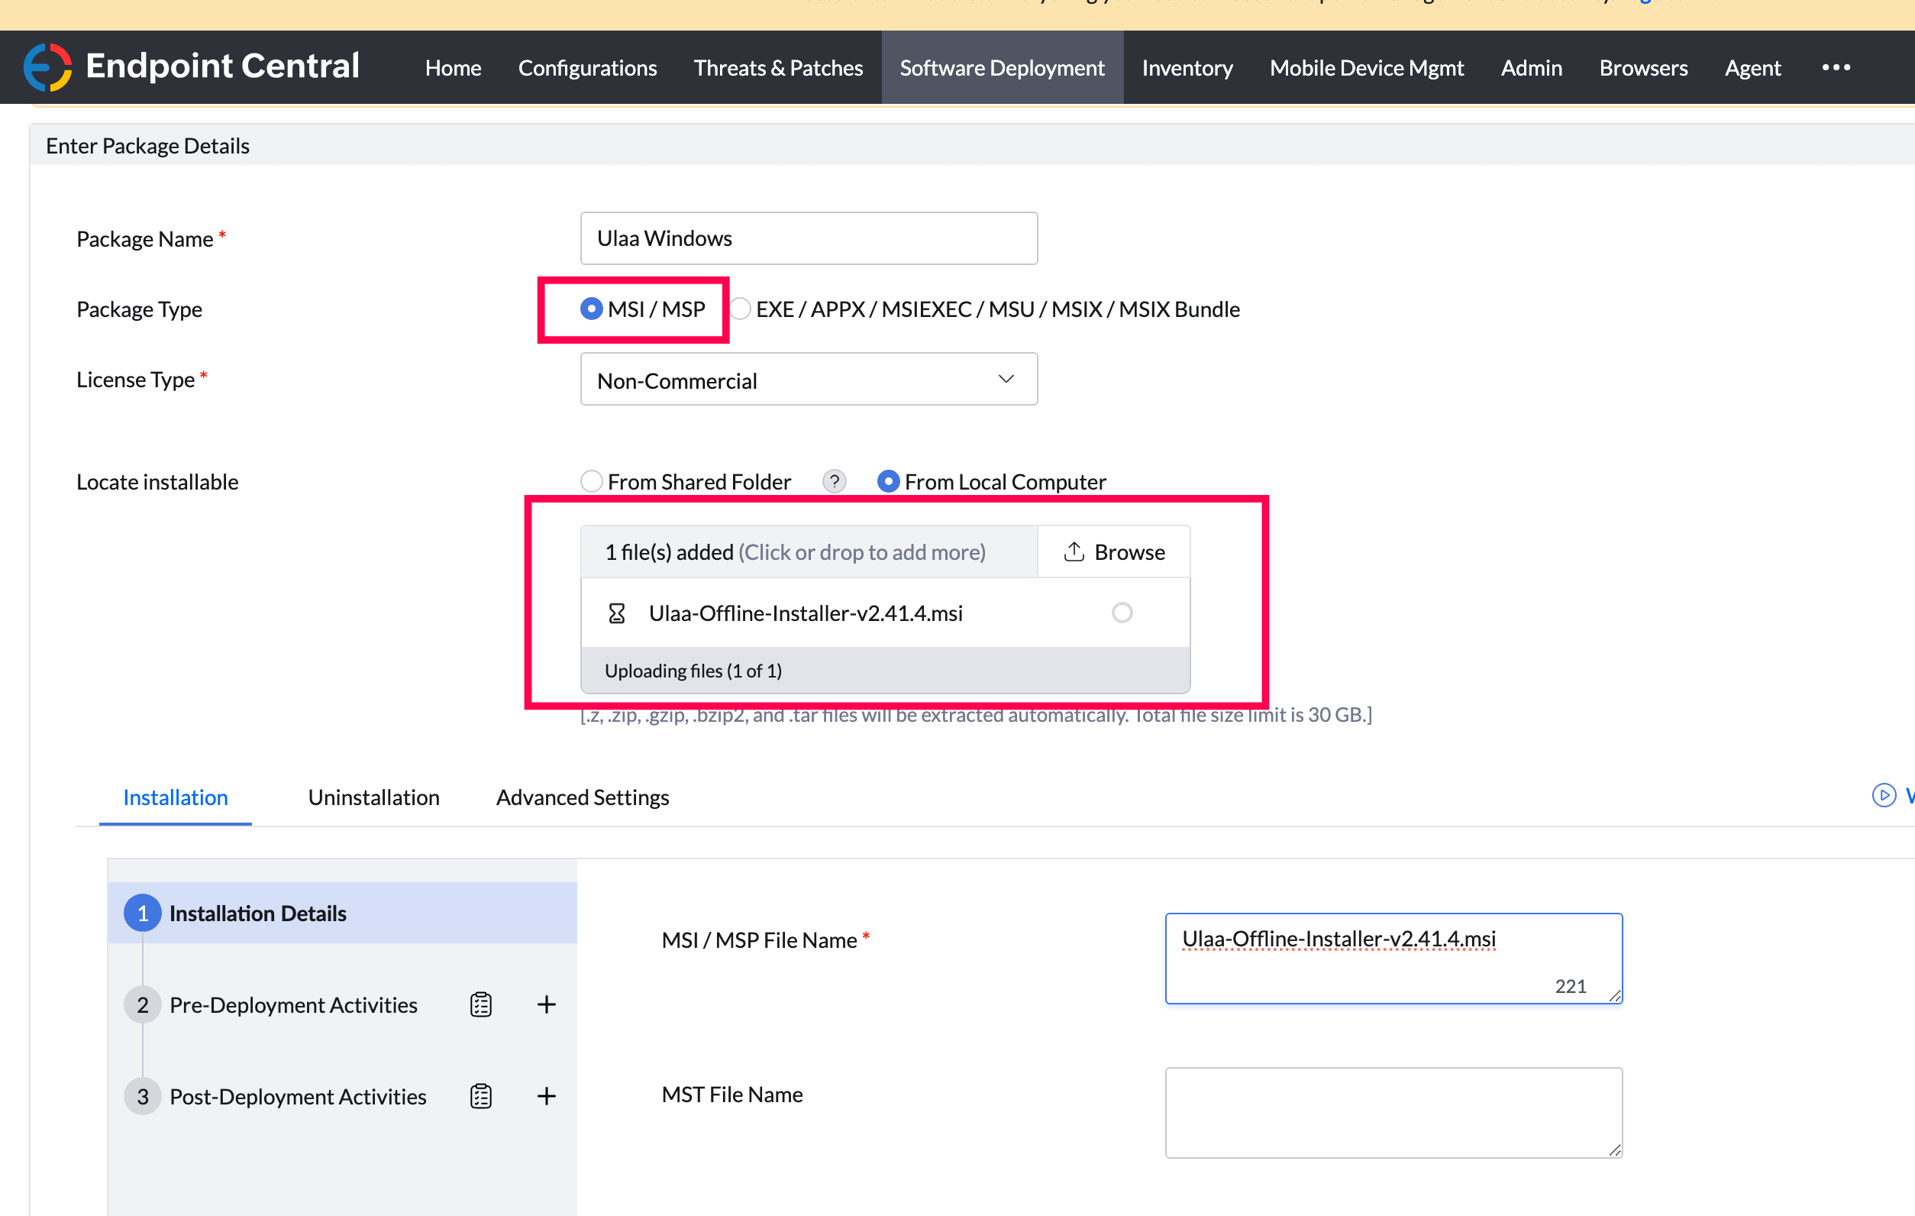Click the upload progress circle for msi file
This screenshot has height=1216, width=1915.
tap(1122, 613)
